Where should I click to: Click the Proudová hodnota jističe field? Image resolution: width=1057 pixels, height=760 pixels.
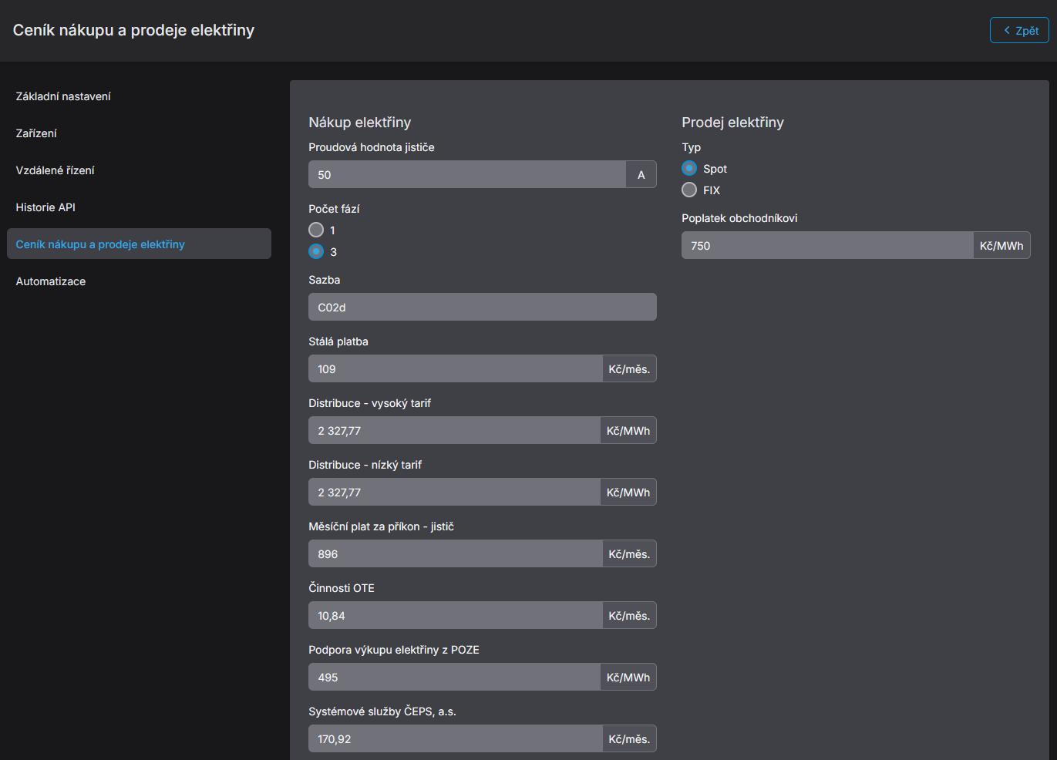(466, 175)
